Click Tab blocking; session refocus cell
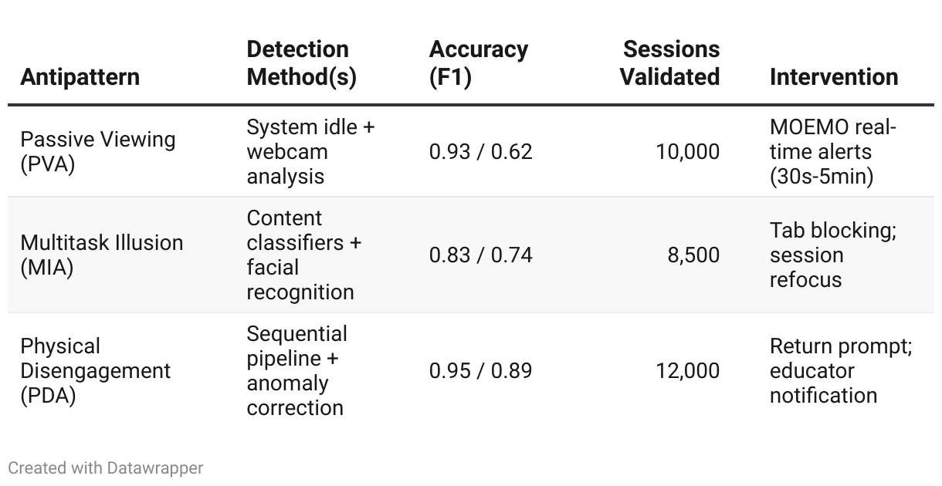The width and height of the screenshot is (942, 486). coord(832,255)
